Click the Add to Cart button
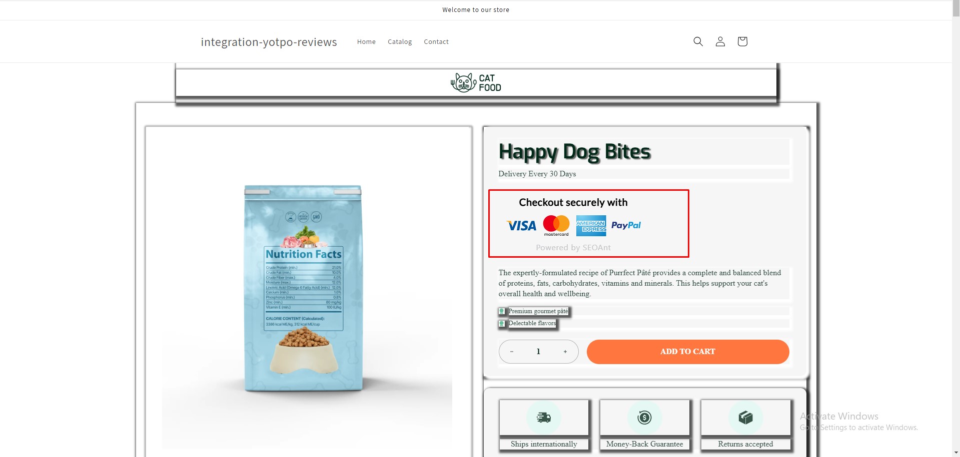This screenshot has width=960, height=457. coord(688,352)
